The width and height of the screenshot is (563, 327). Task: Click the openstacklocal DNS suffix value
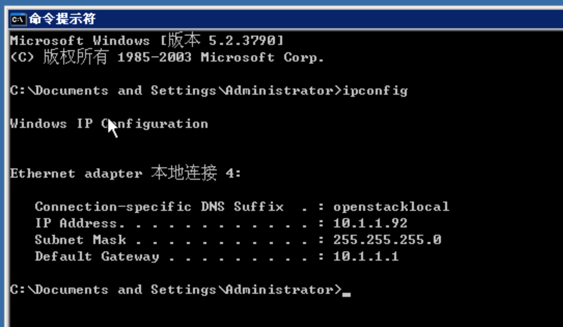coord(391,207)
